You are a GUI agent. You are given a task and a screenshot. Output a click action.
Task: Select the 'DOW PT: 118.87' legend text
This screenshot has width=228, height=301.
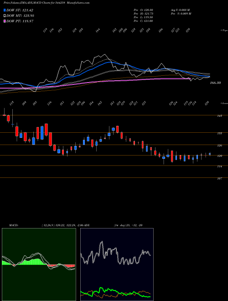pos(20,21)
